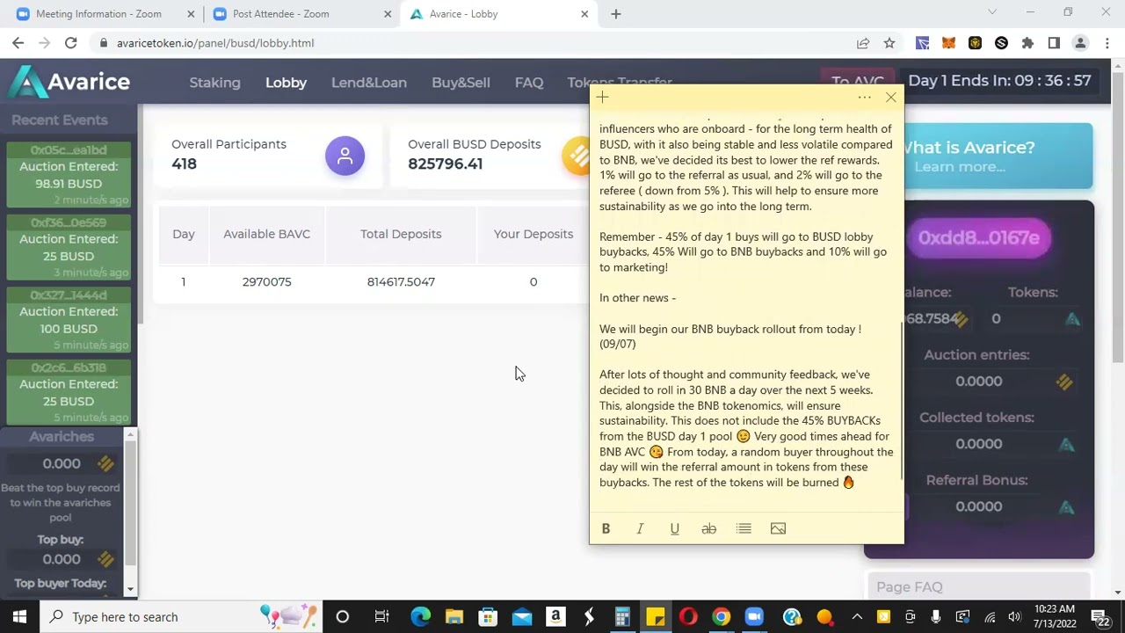This screenshot has height=633, width=1125.
Task: Open the black S circle extension
Action: 1001,43
